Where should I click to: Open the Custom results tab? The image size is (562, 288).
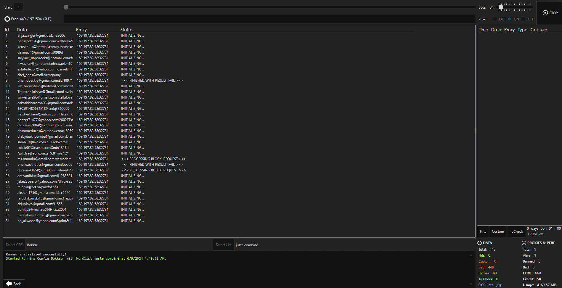coord(498,231)
